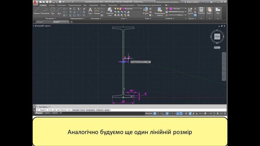The image size is (260, 146).
Task: Expand the Annotation (Аннотации) panel
Action: point(96,19)
